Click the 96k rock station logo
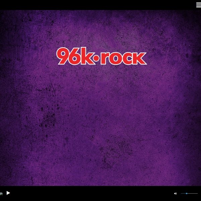The height and width of the screenshot is (201, 201). 102,56
